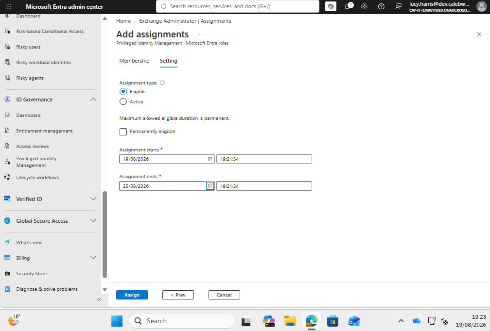The height and width of the screenshot is (331, 490).
Task: Open the taskbar clock and date
Action: [471, 321]
